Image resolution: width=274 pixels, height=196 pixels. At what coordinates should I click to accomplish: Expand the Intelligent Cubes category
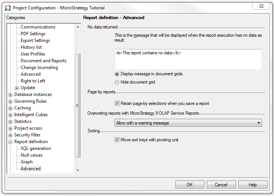click(x=10, y=115)
